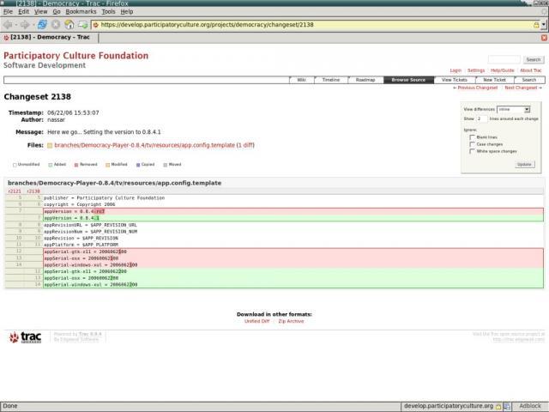549x412 pixels.
Task: Click the browser Back arrow button
Action: click(x=8, y=25)
